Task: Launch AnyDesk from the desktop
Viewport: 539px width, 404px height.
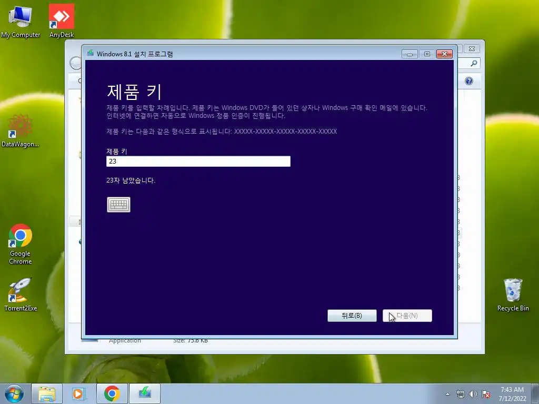Action: point(62,21)
